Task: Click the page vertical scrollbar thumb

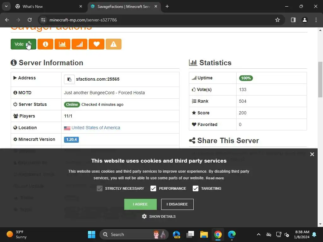Action: [320, 79]
